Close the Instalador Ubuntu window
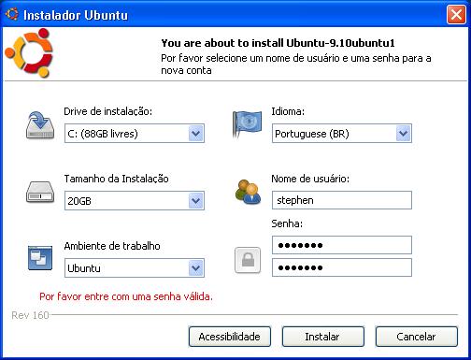The image size is (471, 360). tap(456, 15)
